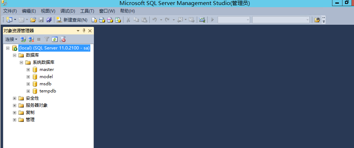Click the Save floppy disk icon
354x148 pixels.
pos(41,20)
